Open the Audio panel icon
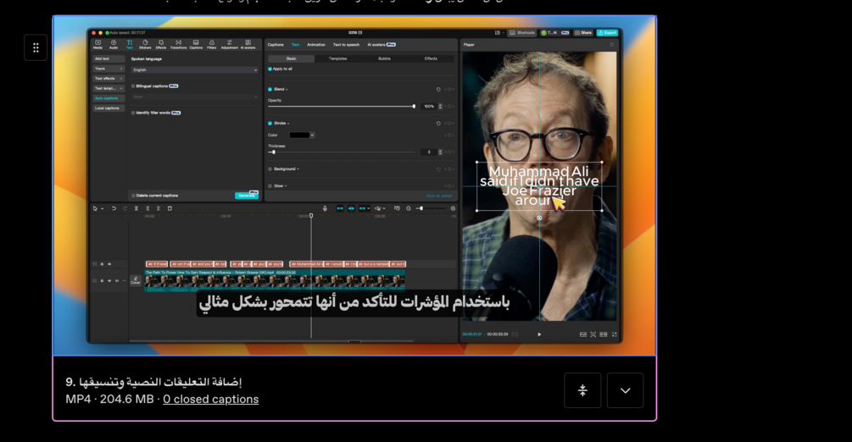The image size is (852, 442). coord(114,44)
